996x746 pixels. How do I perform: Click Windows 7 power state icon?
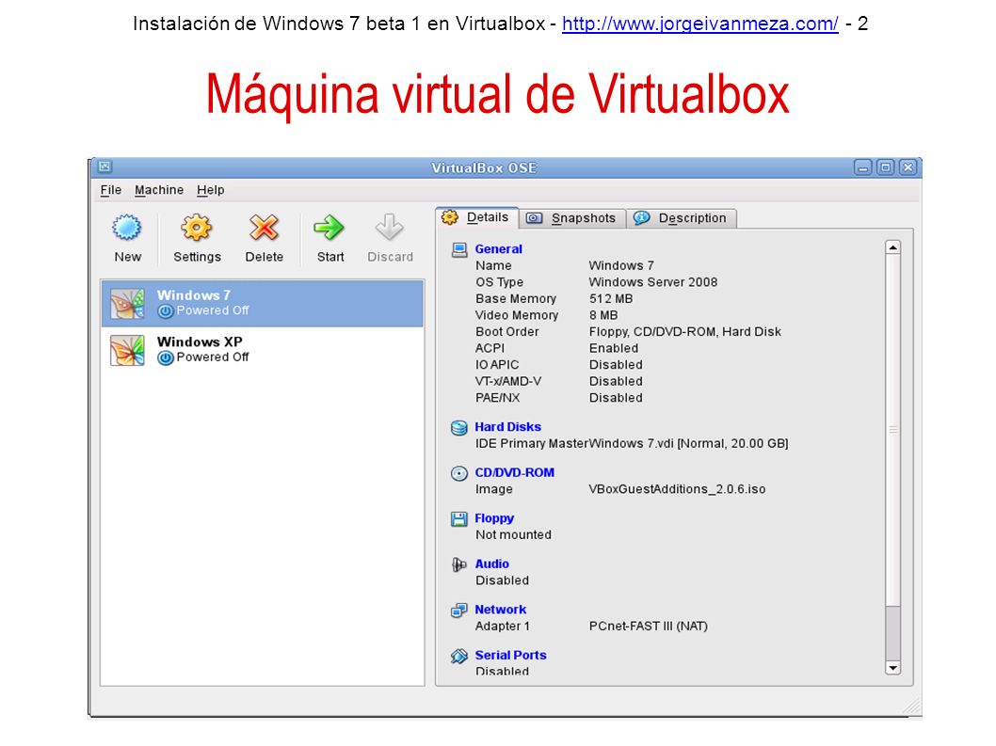tap(165, 311)
